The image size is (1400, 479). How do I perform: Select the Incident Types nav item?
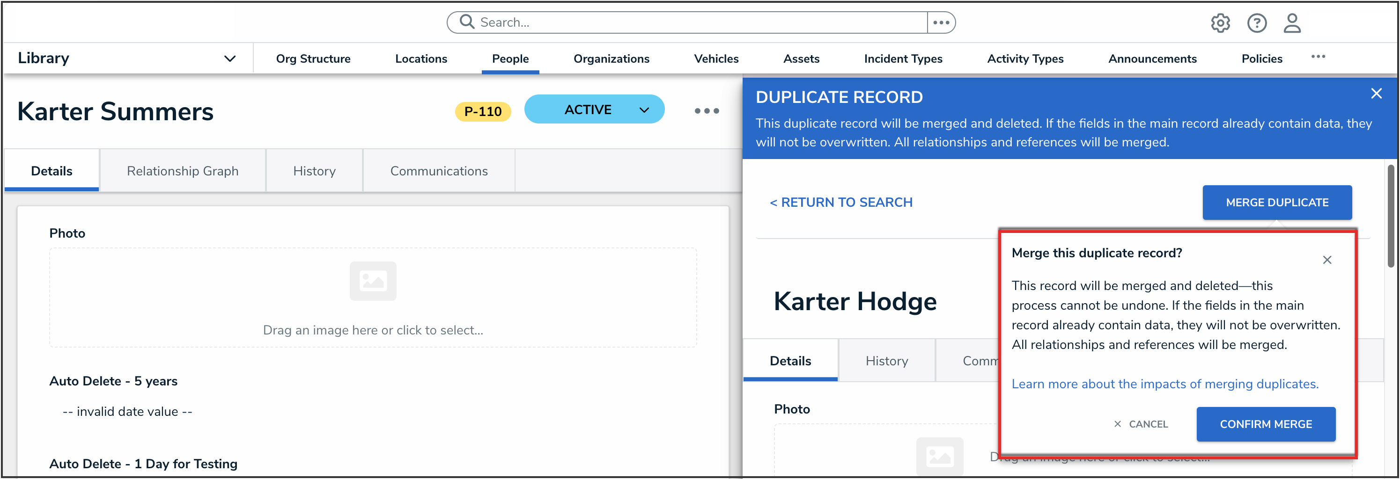tap(903, 58)
